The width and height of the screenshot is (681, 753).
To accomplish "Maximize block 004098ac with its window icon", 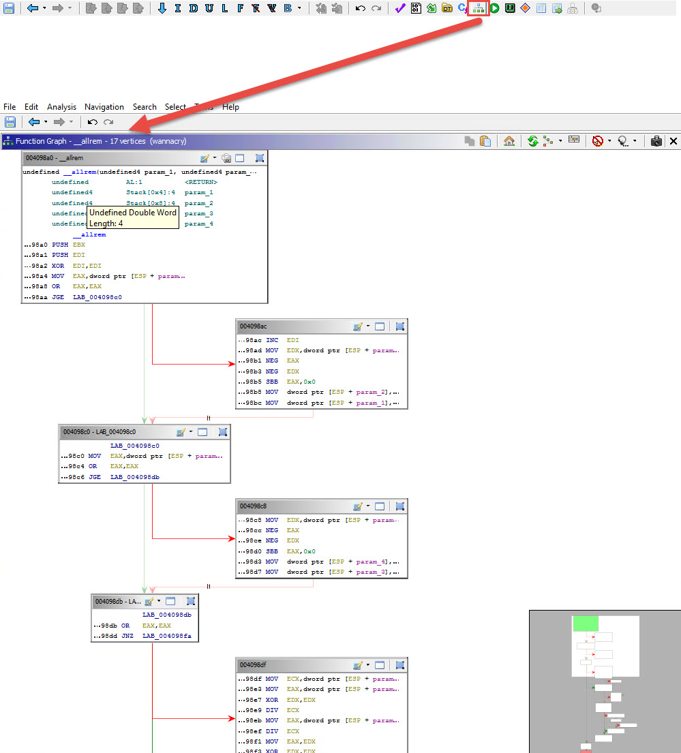I will [380, 326].
